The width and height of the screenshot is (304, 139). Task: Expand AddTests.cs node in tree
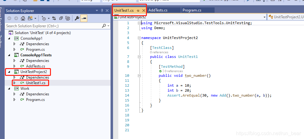14,66
